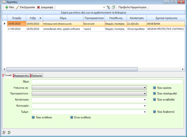Toggle the Έχει διαβαστεί checkbox
The height and width of the screenshot is (137, 187).
154,111
